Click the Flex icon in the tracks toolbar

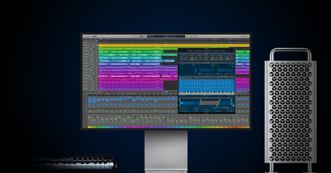coord(107,40)
